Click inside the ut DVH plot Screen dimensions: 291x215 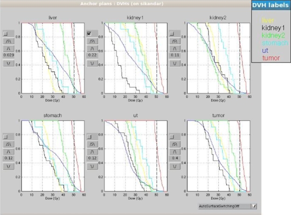tap(136, 156)
